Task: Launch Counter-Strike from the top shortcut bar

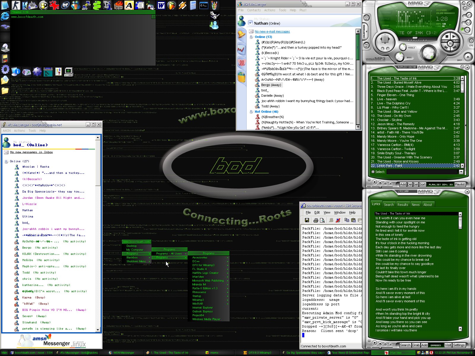Action: pos(16,5)
